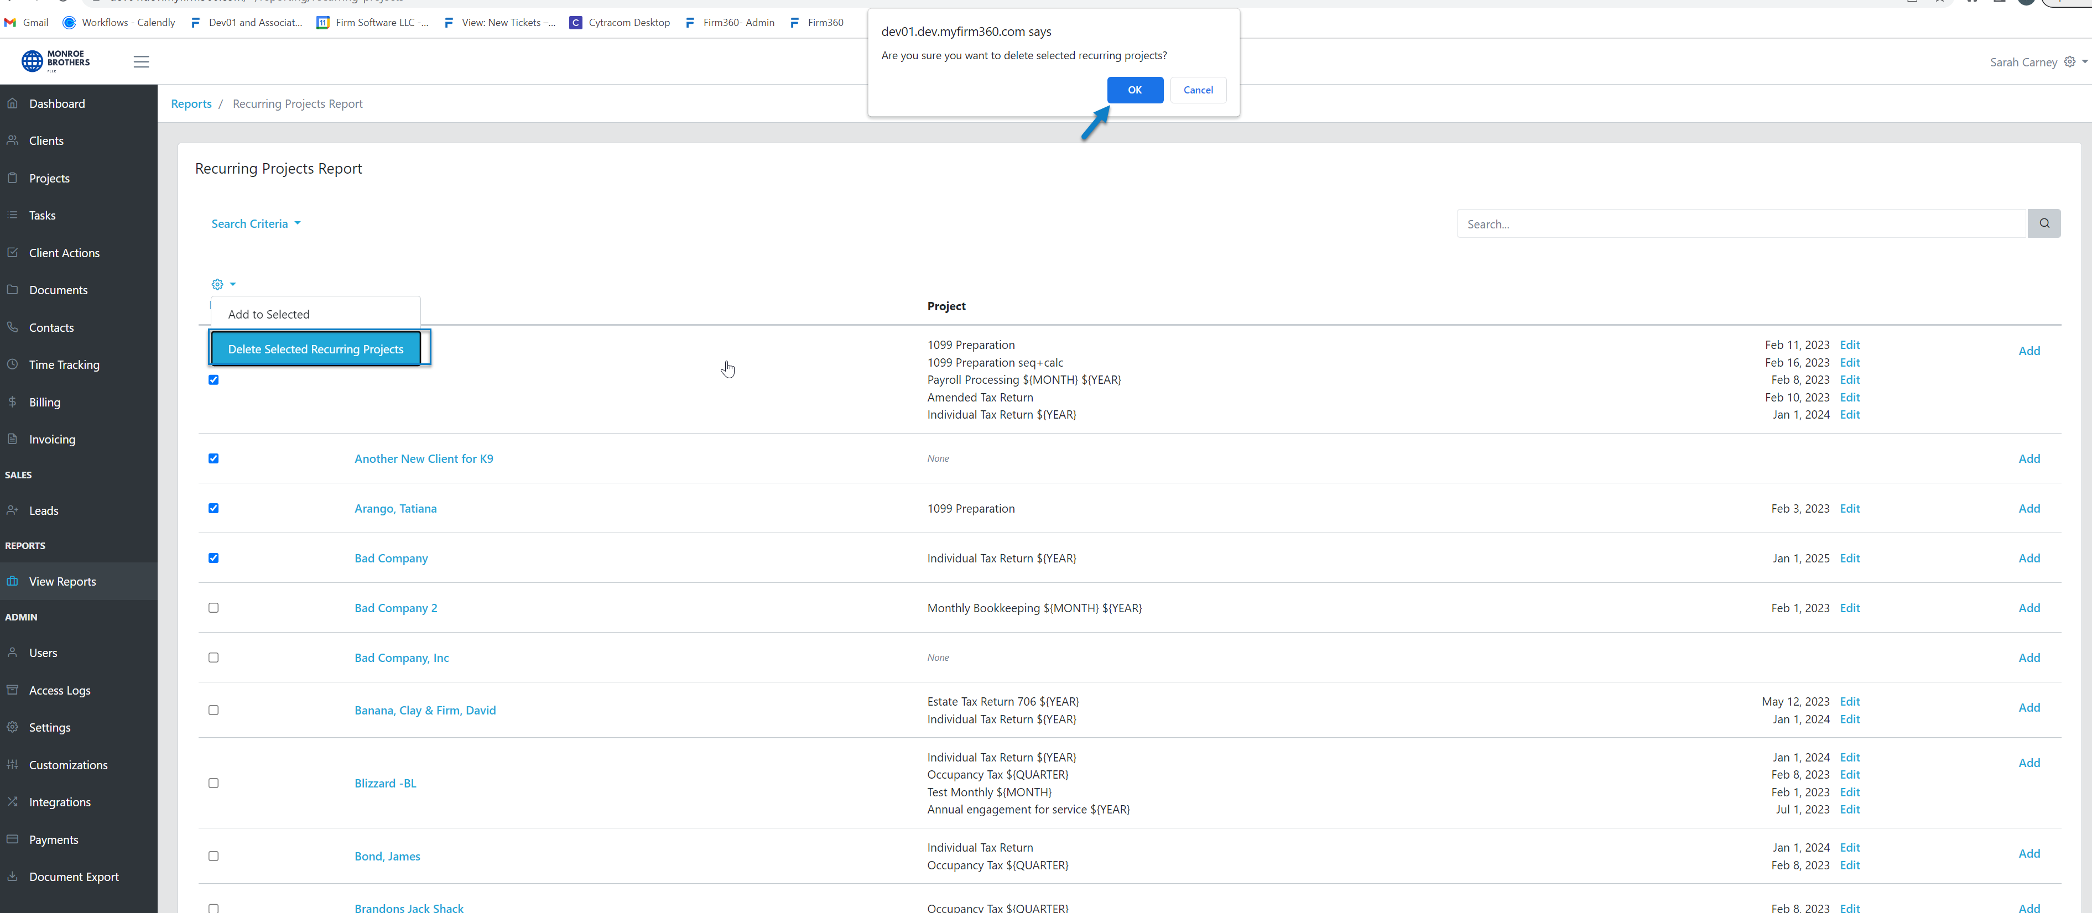
Task: Expand the Search Criteria dropdown
Action: tap(255, 223)
